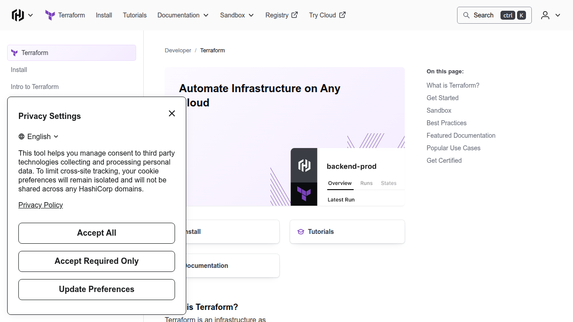Image resolution: width=573 pixels, height=322 pixels.
Task: Open the Tutorials card
Action: pyautogui.click(x=347, y=232)
